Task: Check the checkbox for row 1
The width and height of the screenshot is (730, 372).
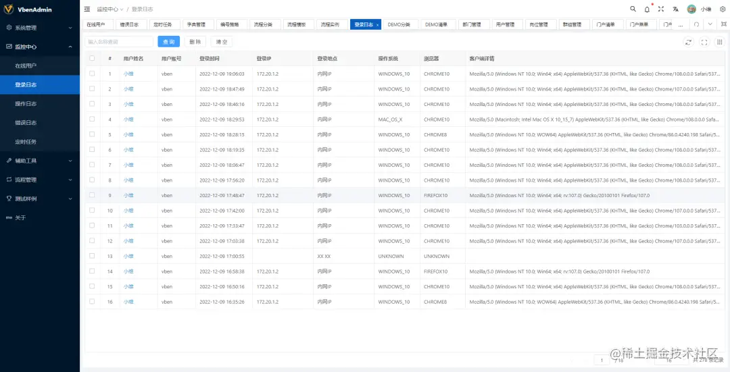Action: pyautogui.click(x=92, y=74)
